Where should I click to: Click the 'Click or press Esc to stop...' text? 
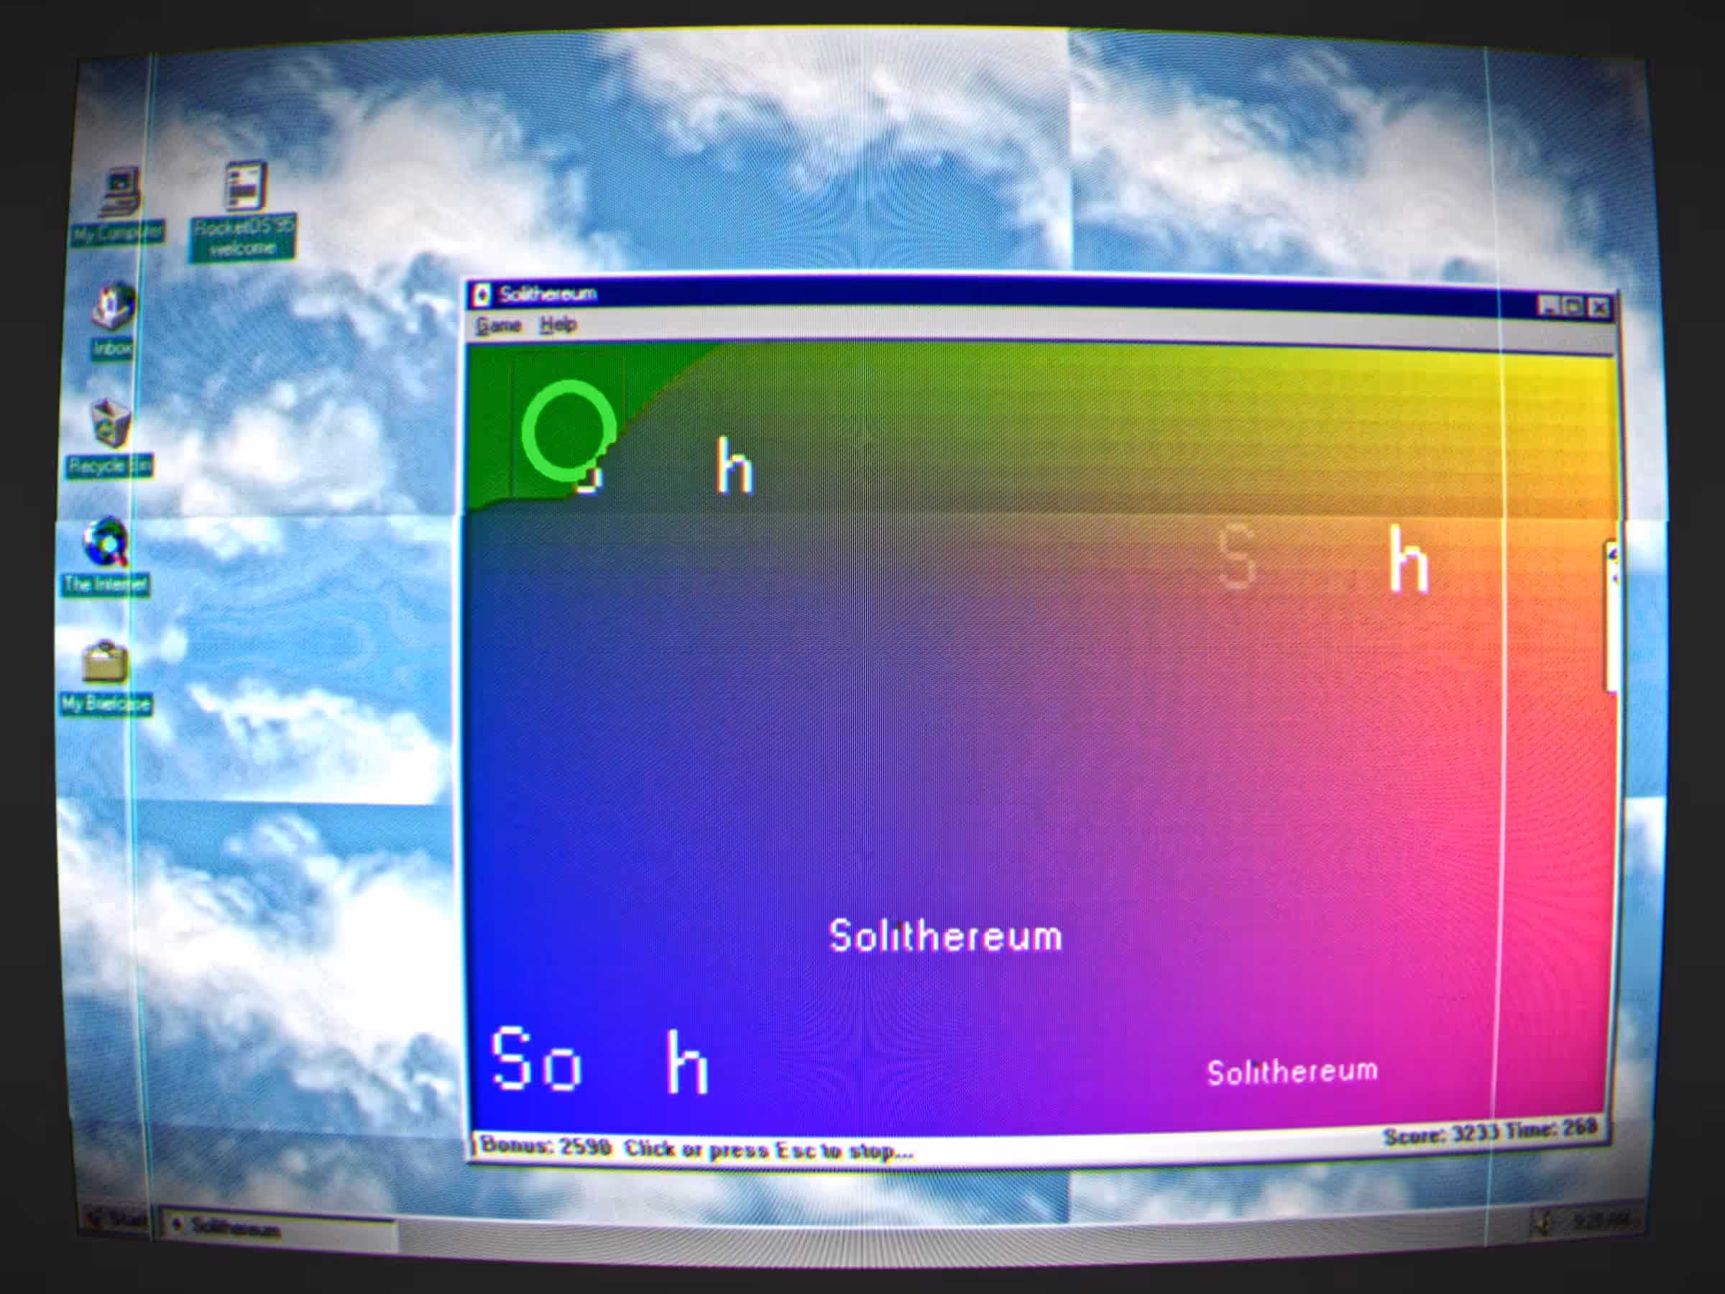769,1150
